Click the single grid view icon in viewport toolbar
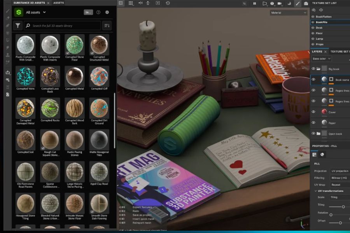350x233 pixels. [x=121, y=3]
